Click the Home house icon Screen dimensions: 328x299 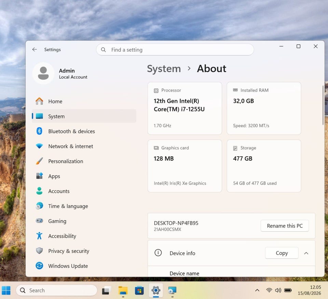coord(39,101)
